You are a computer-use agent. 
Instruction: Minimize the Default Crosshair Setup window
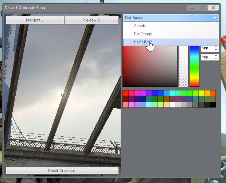[192, 8]
